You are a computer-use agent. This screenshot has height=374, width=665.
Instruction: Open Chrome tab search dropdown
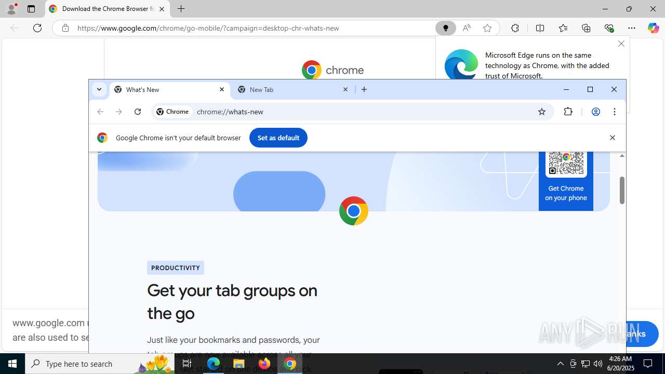(x=99, y=89)
